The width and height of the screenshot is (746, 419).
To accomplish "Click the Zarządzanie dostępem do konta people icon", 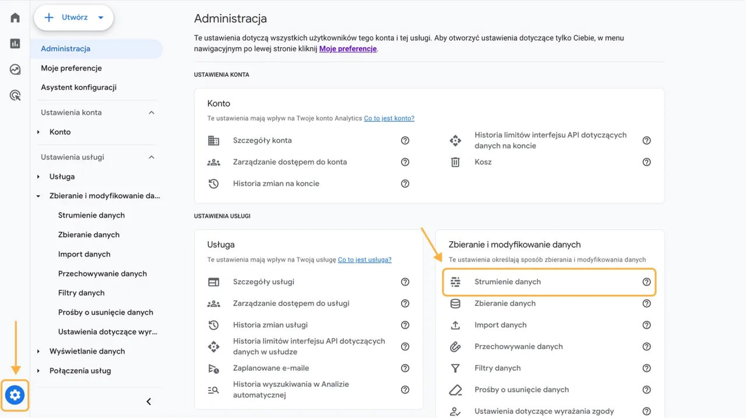I will [x=214, y=162].
